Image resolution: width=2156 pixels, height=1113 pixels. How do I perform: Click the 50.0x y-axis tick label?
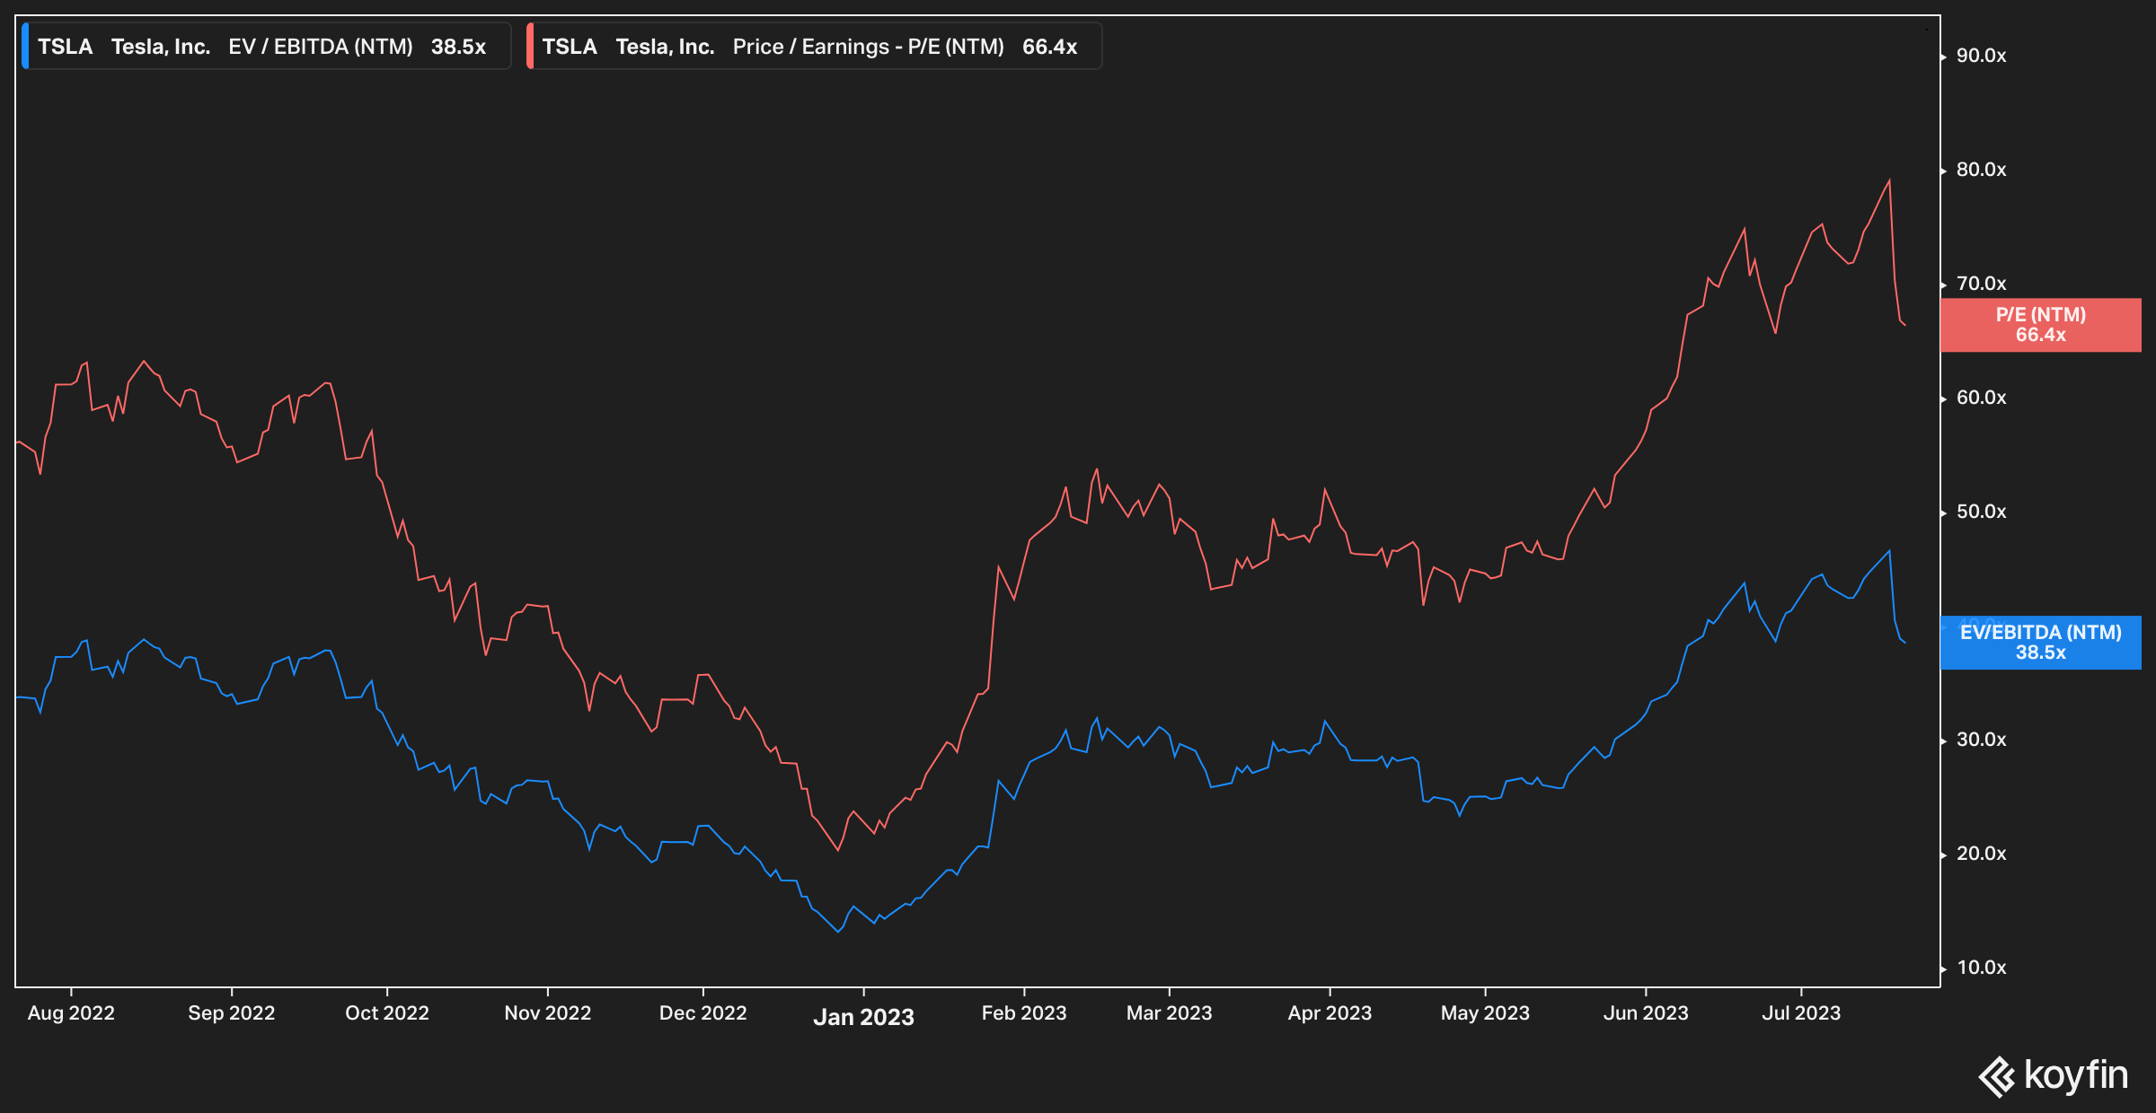click(x=1981, y=512)
